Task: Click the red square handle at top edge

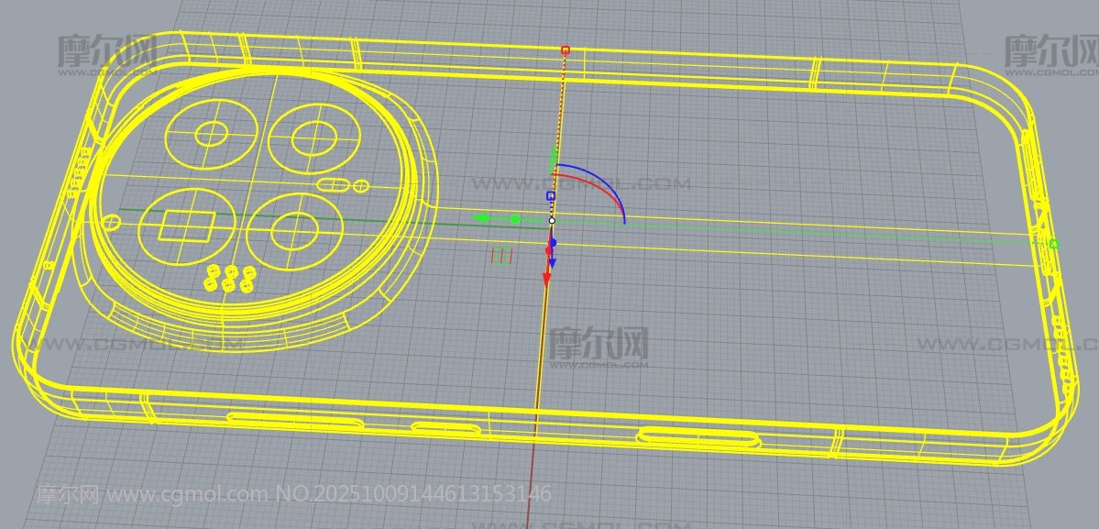Action: tap(565, 50)
